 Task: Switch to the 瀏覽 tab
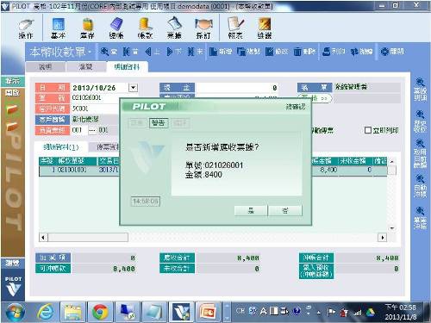85,66
